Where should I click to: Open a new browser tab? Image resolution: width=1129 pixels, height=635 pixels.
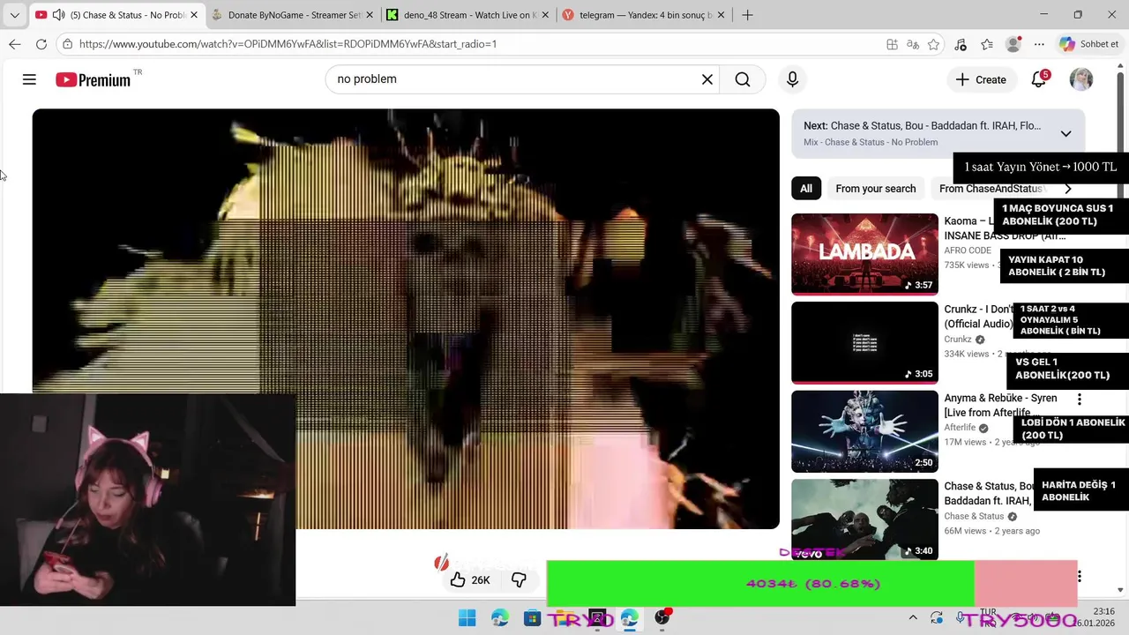(x=747, y=15)
